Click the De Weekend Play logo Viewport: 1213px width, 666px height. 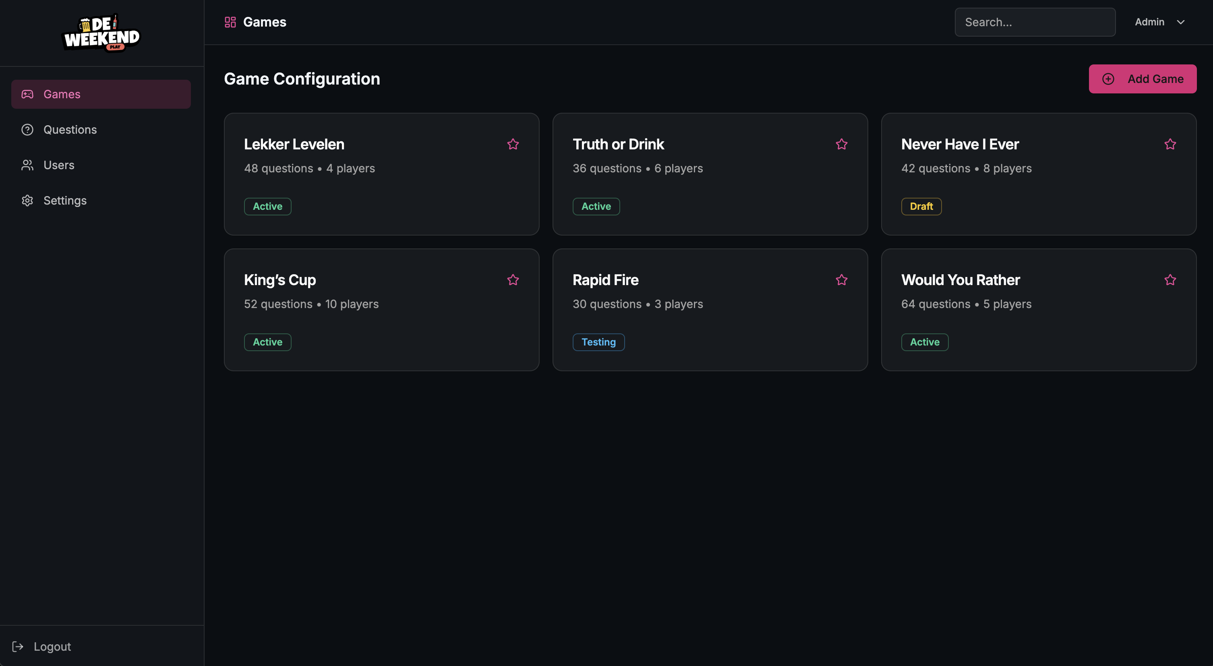(x=101, y=33)
